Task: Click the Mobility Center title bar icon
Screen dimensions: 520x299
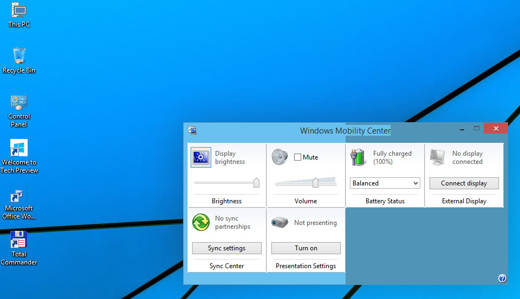Action: click(192, 130)
